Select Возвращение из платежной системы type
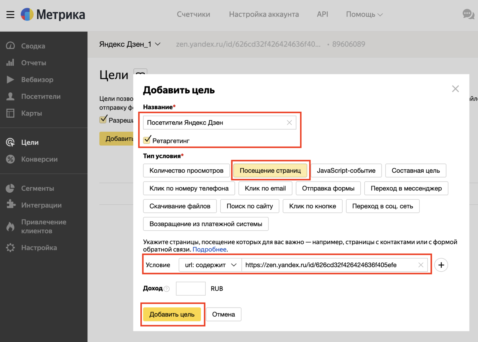This screenshot has width=478, height=342. point(206,224)
